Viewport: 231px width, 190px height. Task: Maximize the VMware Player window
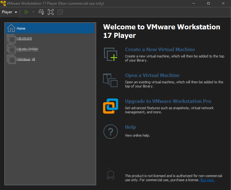208,3
